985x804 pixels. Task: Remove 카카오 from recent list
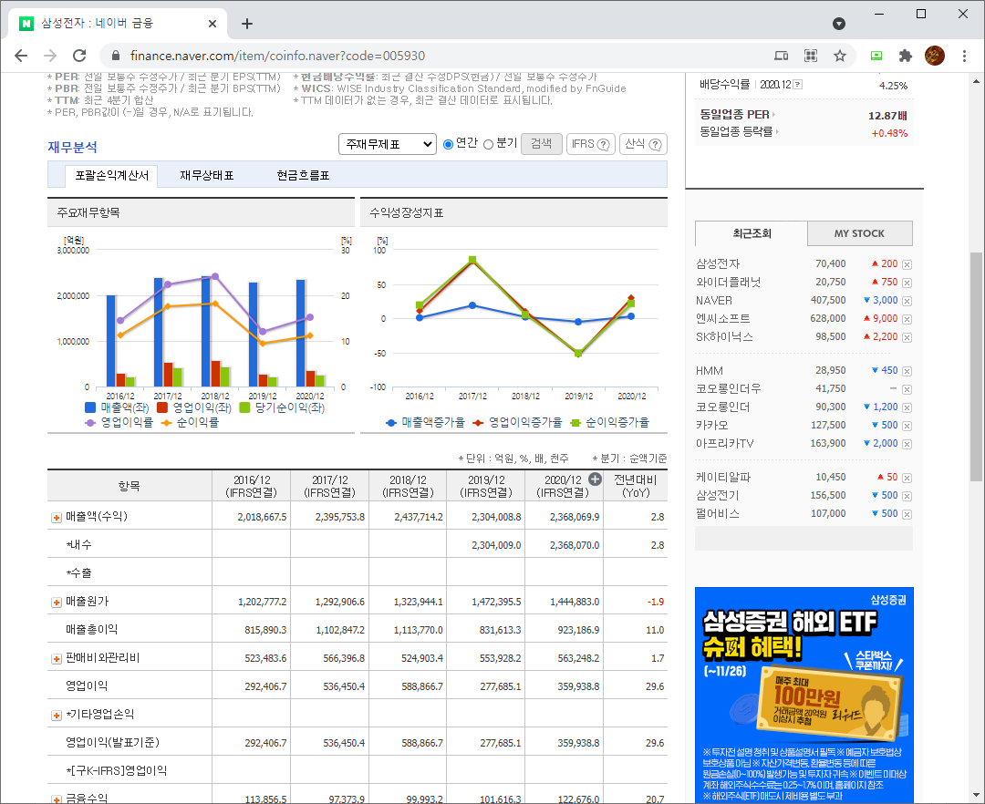(907, 427)
